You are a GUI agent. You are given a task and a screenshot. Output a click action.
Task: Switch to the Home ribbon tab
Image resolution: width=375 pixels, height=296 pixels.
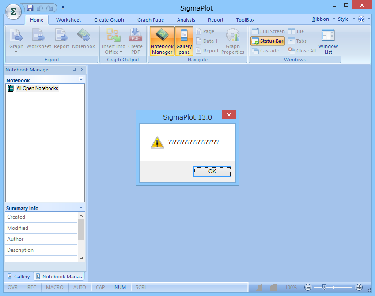point(37,20)
